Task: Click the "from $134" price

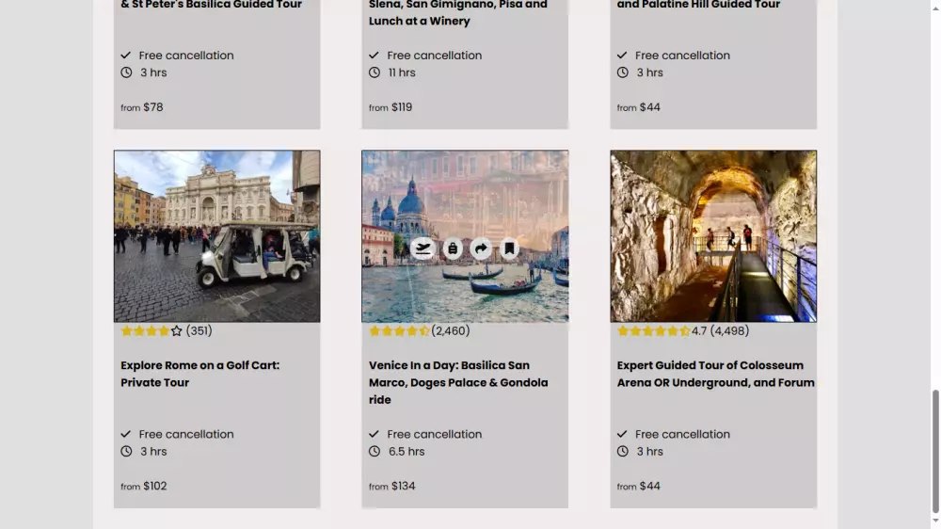Action: (392, 486)
